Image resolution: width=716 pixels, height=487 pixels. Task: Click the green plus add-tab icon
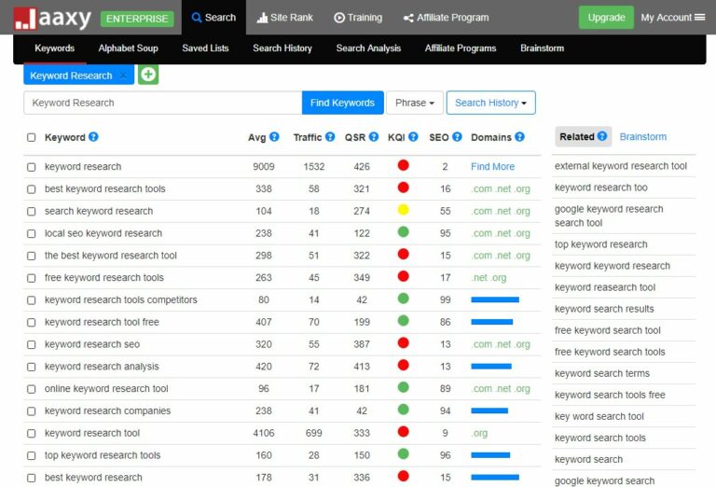[x=148, y=75]
